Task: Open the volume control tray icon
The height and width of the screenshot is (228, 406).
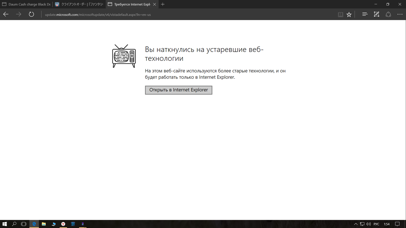Action: (x=368, y=224)
